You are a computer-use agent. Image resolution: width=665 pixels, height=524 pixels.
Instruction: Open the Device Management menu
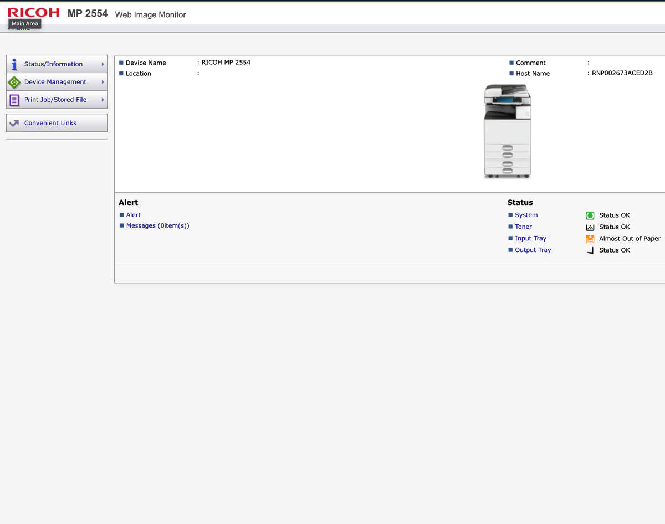tap(55, 82)
